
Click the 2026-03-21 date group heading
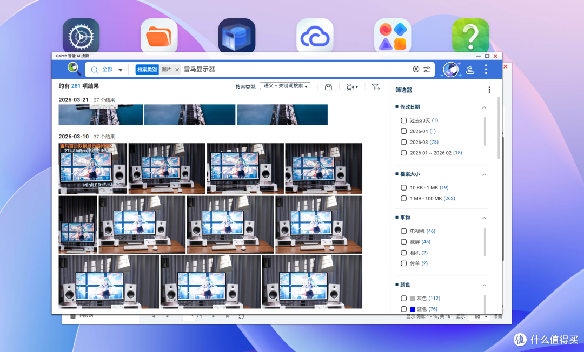coord(74,100)
